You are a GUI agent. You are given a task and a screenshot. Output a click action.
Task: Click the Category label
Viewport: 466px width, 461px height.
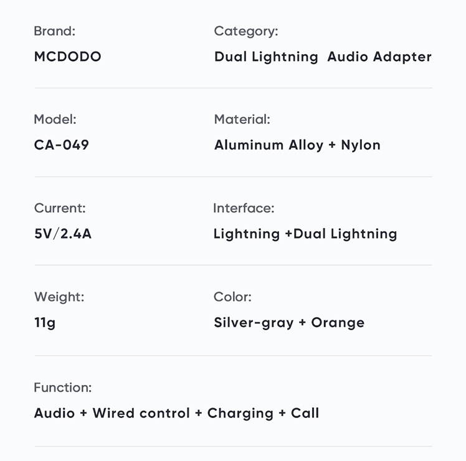[x=246, y=32]
